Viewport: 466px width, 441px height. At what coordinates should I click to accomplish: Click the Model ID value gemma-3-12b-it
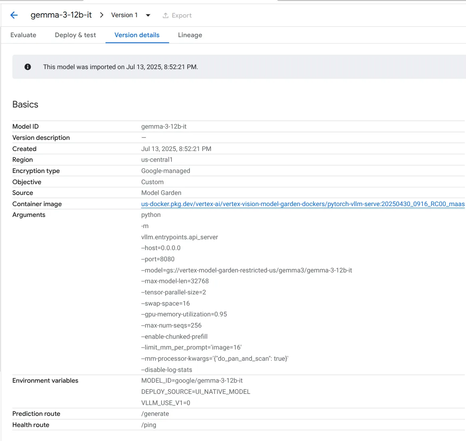point(164,127)
